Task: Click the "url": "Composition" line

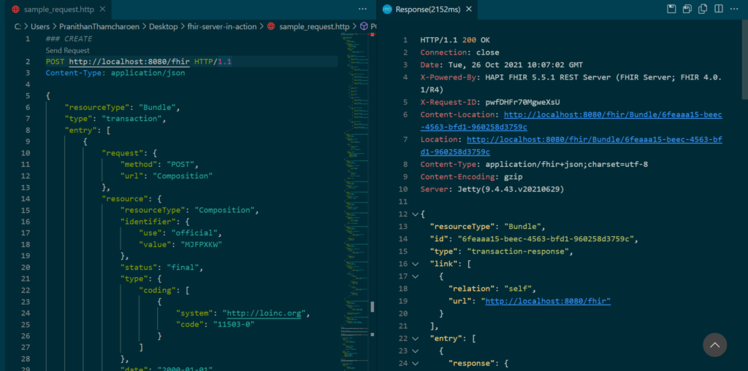Action: pos(167,176)
